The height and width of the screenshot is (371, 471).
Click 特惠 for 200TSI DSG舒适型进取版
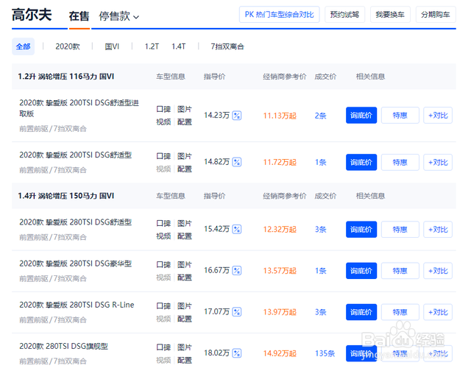(400, 116)
